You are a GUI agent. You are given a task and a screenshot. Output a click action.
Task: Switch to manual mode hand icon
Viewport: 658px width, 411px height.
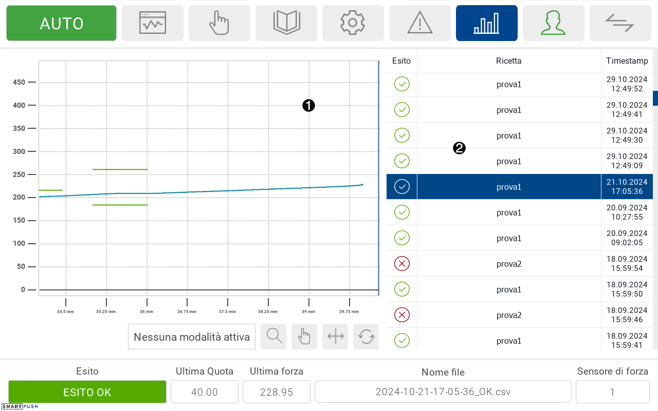220,23
